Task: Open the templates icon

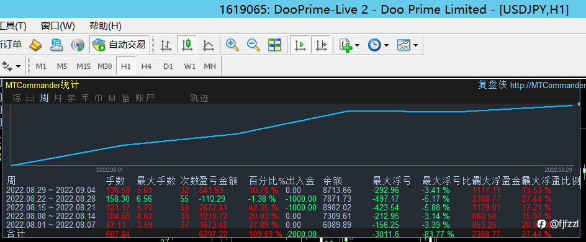Action: point(403,45)
